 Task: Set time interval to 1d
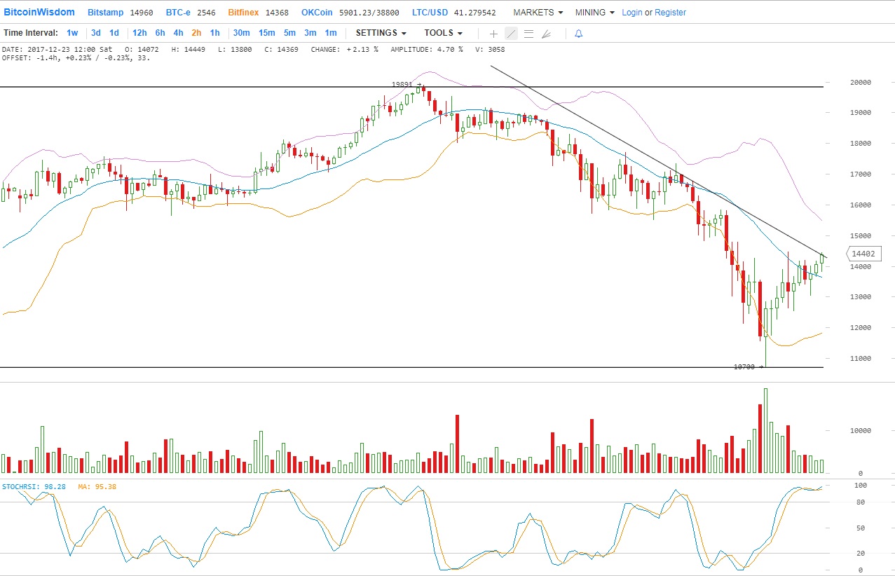pyautogui.click(x=114, y=33)
